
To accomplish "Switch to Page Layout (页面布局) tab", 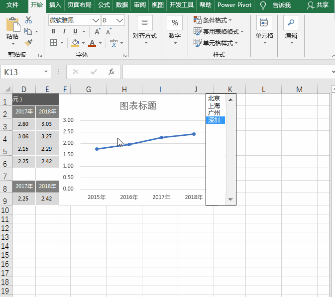I will click(80, 5).
